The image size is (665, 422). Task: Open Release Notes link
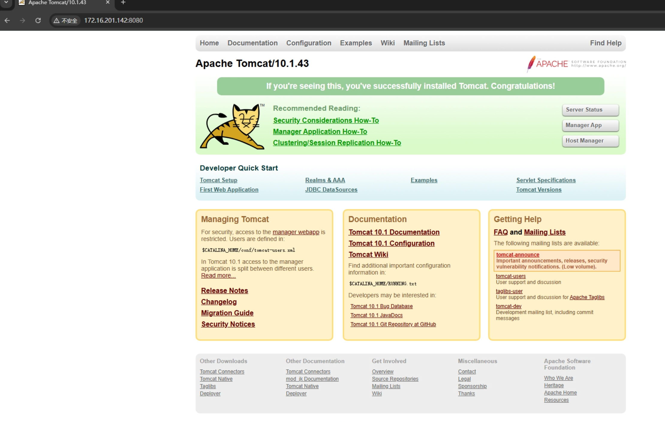coord(225,291)
